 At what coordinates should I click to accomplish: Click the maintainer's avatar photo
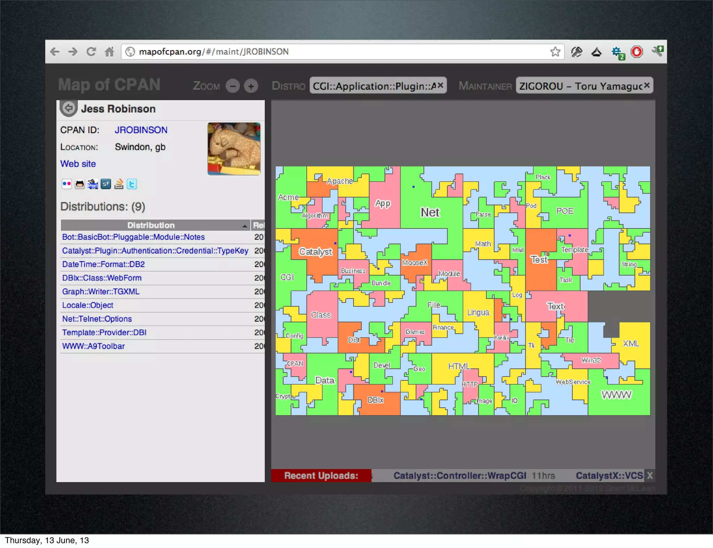pos(234,148)
